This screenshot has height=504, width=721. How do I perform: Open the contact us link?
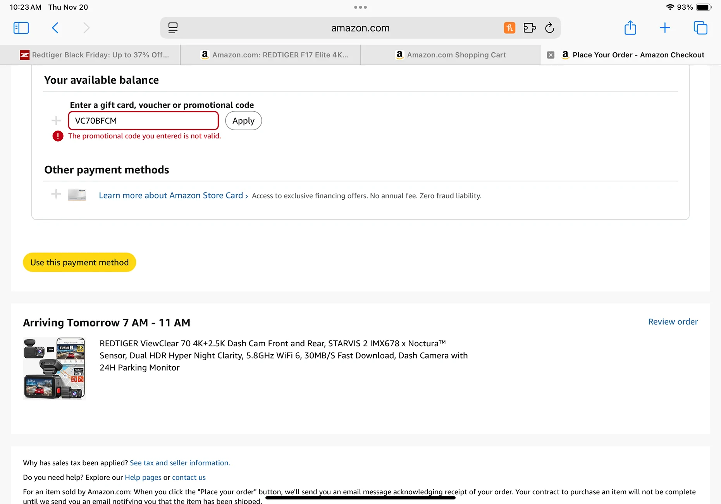(x=189, y=477)
